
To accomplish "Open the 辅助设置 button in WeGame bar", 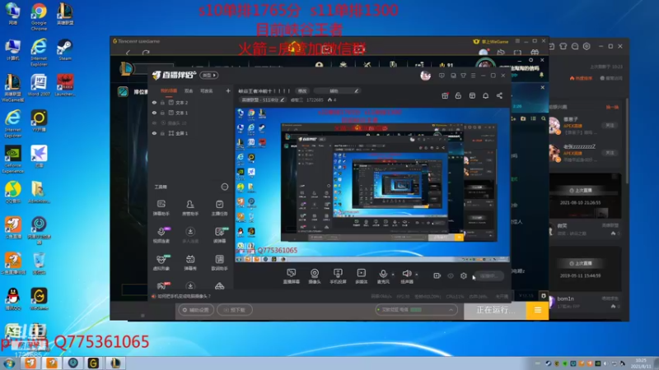I will 195,310.
